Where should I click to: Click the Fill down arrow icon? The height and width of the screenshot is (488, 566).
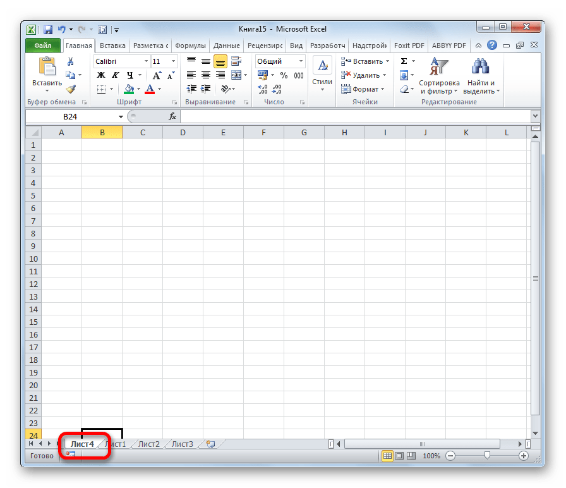404,75
